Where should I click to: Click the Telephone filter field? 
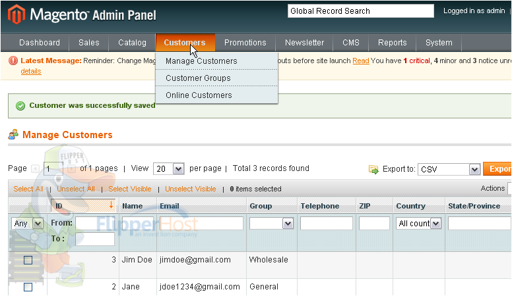(x=327, y=224)
